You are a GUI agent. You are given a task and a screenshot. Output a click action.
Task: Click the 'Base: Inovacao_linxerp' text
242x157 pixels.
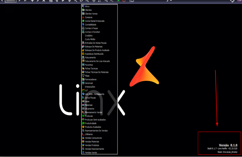(x=227, y=152)
